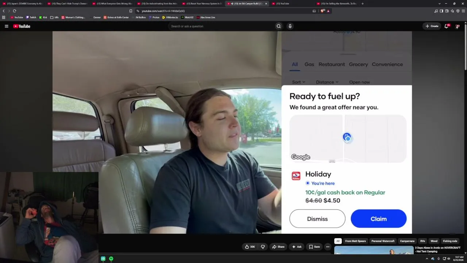
Task: Click the YouTube search magnifier button
Action: pos(279,26)
